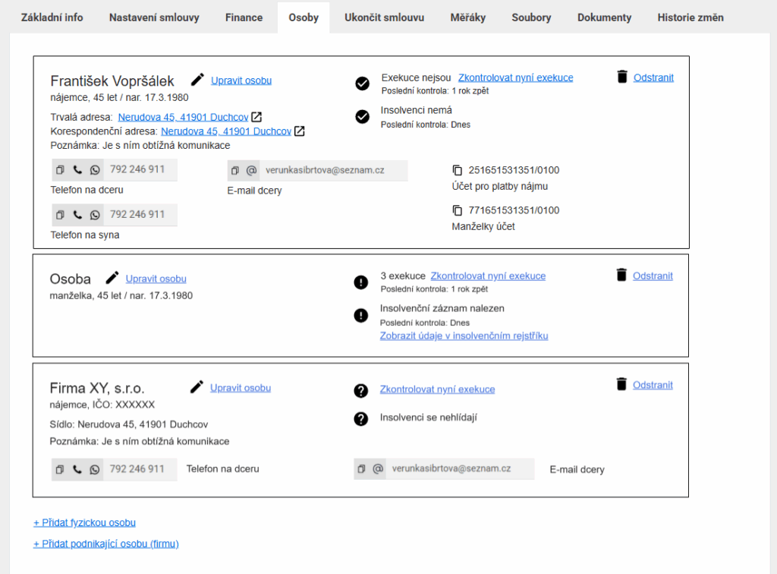The image size is (777, 574).
Task: Click question mark icon by Insolvenci se nehlídají
Action: [x=361, y=418]
